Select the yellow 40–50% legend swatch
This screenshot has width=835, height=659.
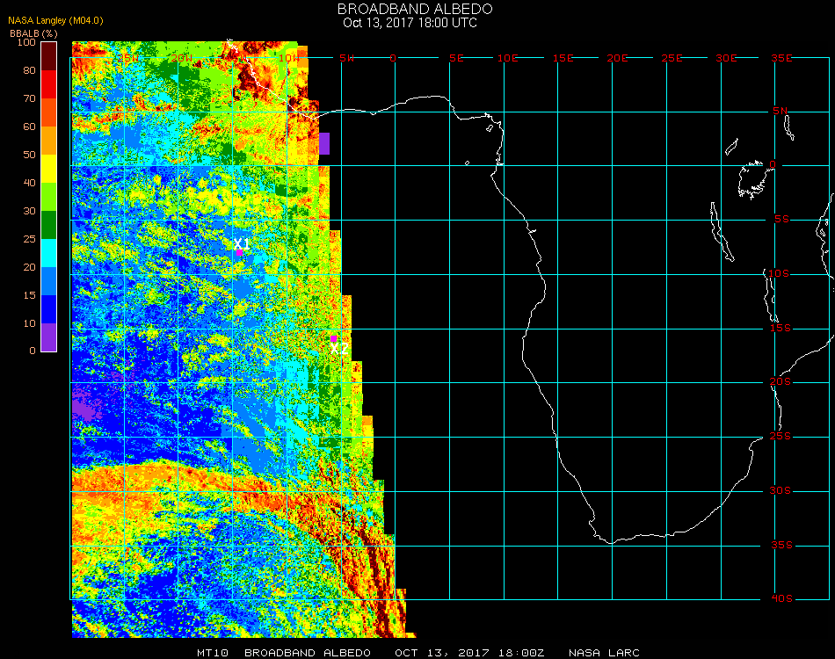(x=49, y=169)
